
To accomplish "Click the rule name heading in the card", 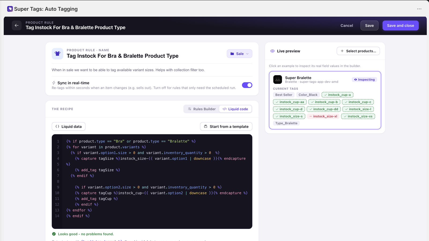I will pos(123,56).
